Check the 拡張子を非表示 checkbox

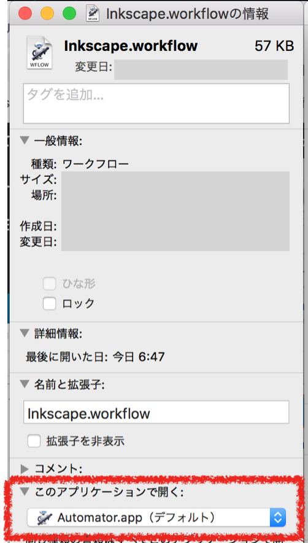tap(34, 441)
